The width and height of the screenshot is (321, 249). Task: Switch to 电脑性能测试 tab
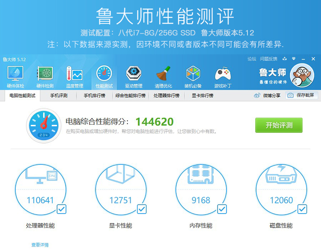pyautogui.click(x=22, y=96)
